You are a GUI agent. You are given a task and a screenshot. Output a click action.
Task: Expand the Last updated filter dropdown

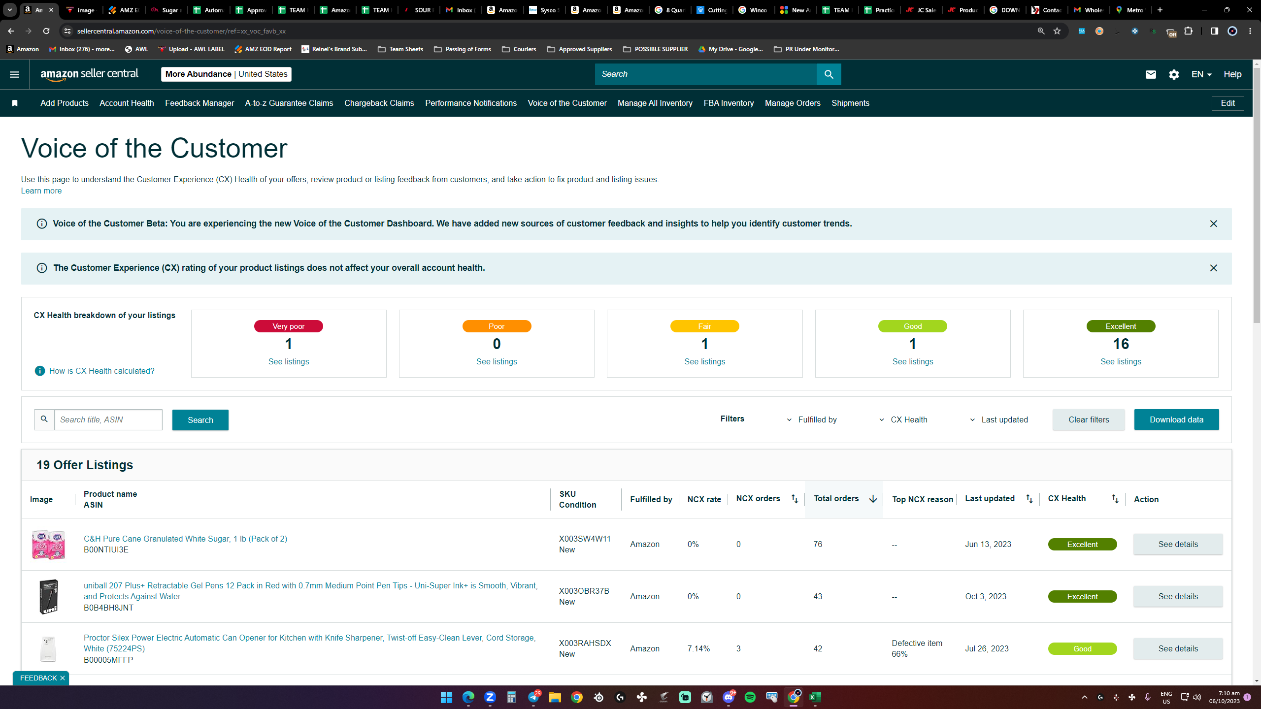pos(999,419)
